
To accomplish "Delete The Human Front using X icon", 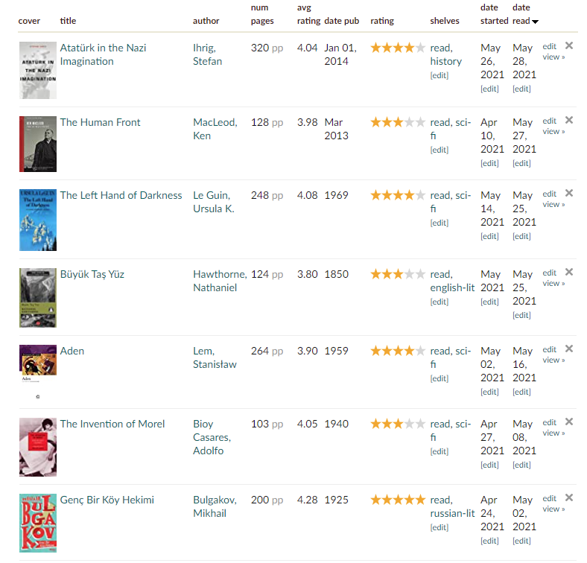I will pos(569,120).
